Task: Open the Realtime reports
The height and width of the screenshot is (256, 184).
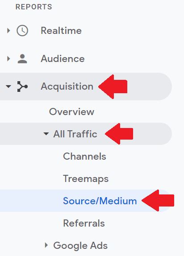Action: [x=61, y=31]
